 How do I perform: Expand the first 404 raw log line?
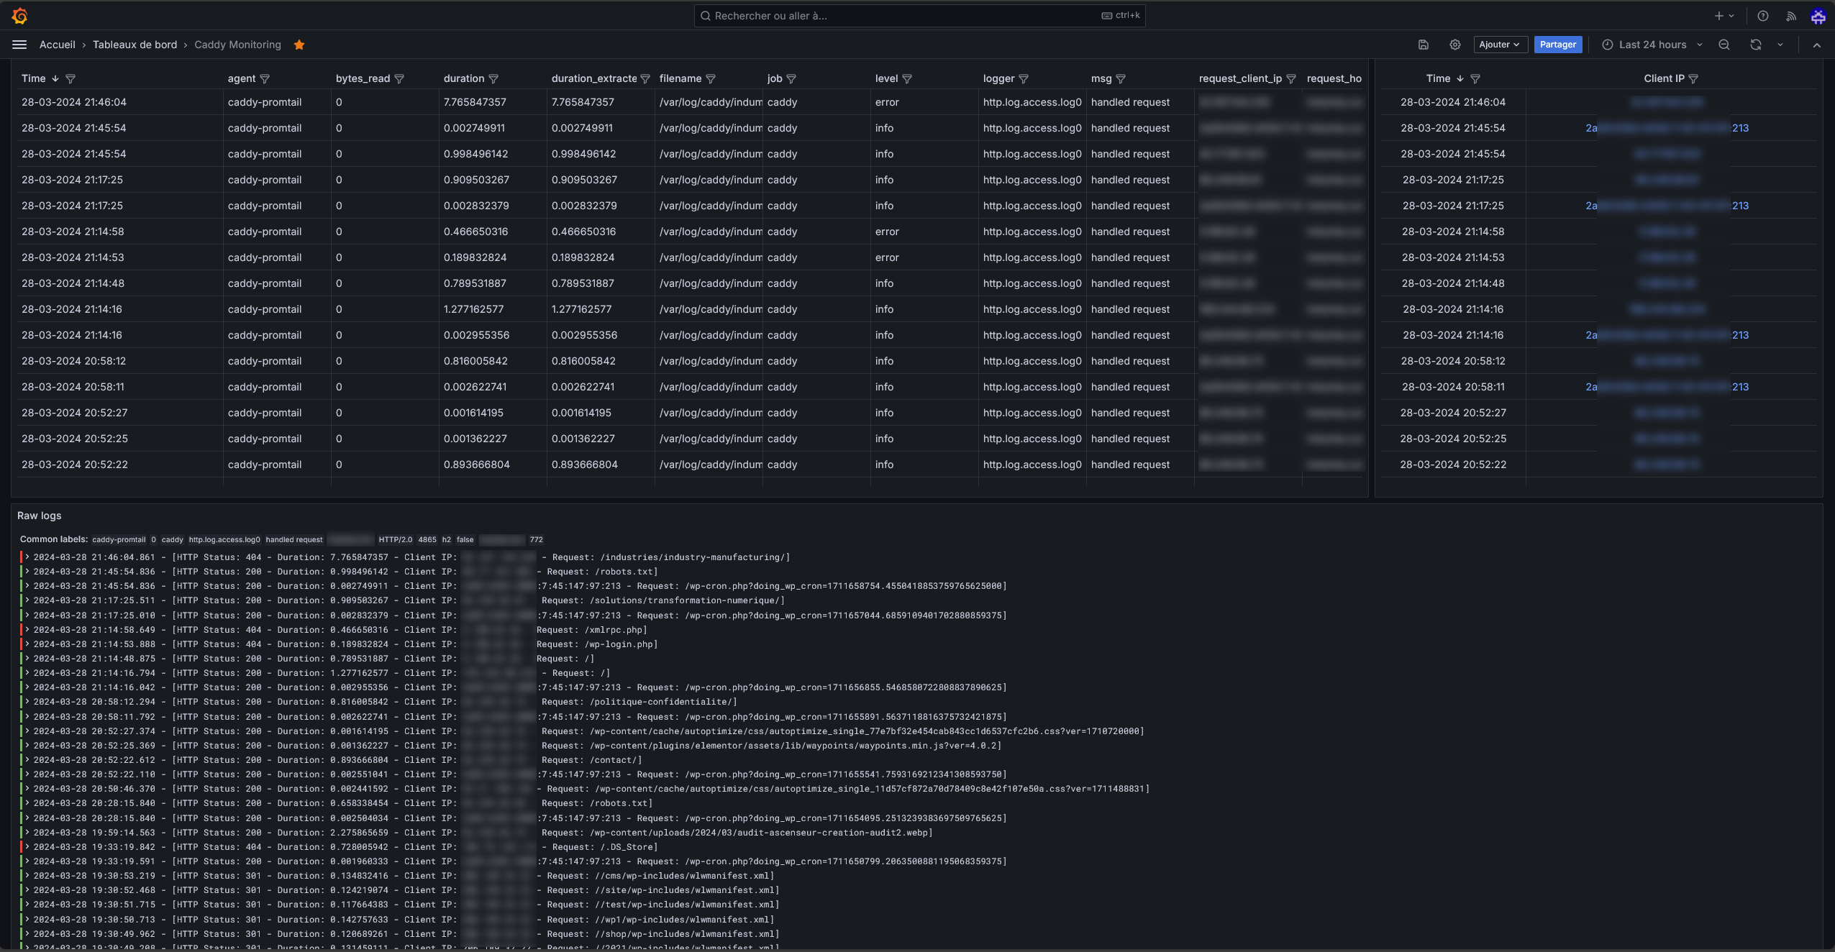[27, 557]
